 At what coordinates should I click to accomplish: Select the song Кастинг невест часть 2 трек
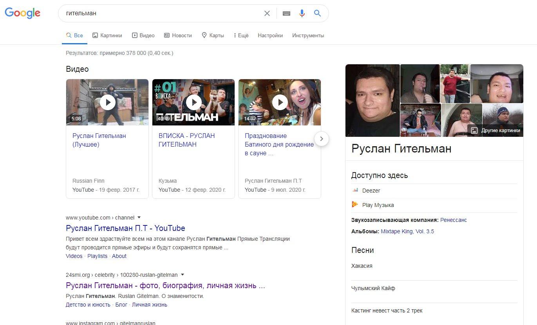387,310
